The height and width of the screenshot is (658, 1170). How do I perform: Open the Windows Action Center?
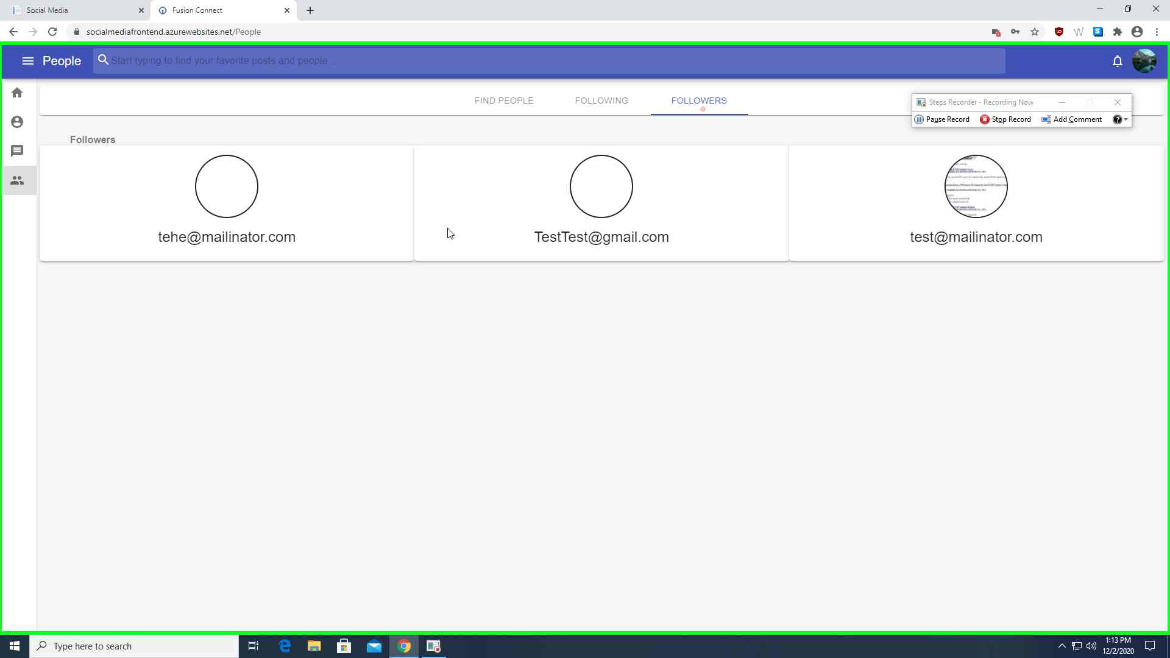(x=1150, y=646)
